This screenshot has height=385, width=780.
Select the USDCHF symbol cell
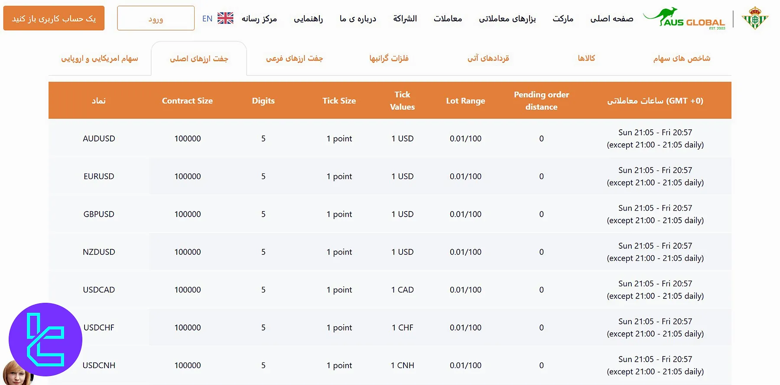(x=99, y=327)
